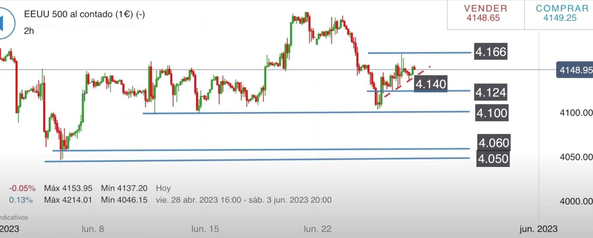Screen dimensions: 593x238
Task: Click the jun. 2023 date marker
Action: coord(538,229)
